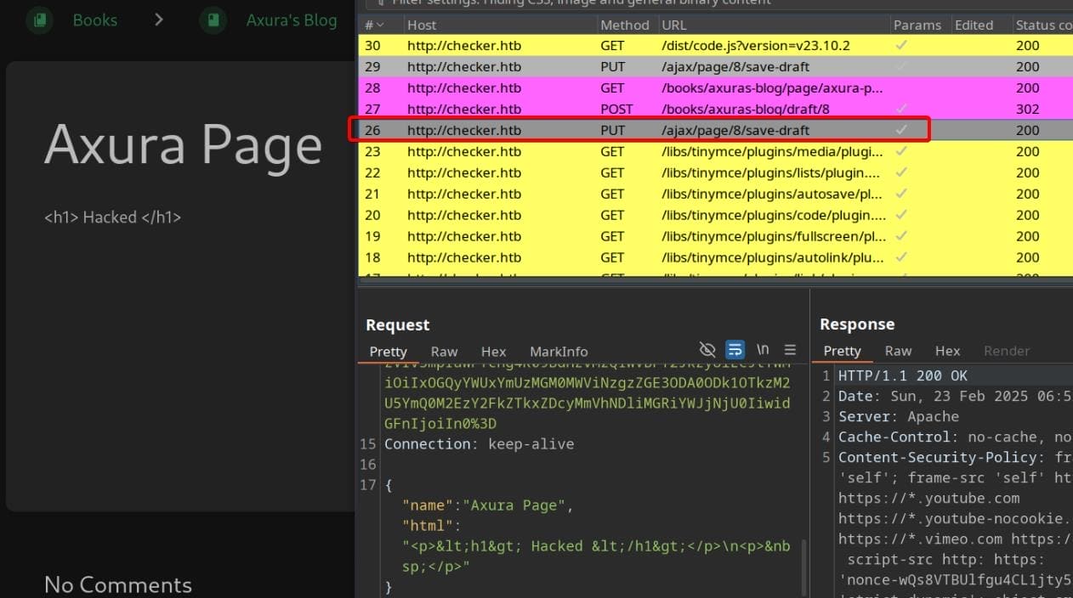Open the Axura's Blog breadcrumb link
Viewport: 1073px width, 598px height.
[x=292, y=20]
